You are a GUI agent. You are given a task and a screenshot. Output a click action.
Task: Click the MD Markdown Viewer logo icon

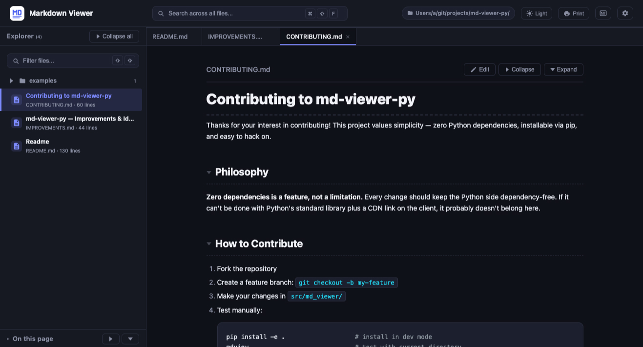click(17, 13)
